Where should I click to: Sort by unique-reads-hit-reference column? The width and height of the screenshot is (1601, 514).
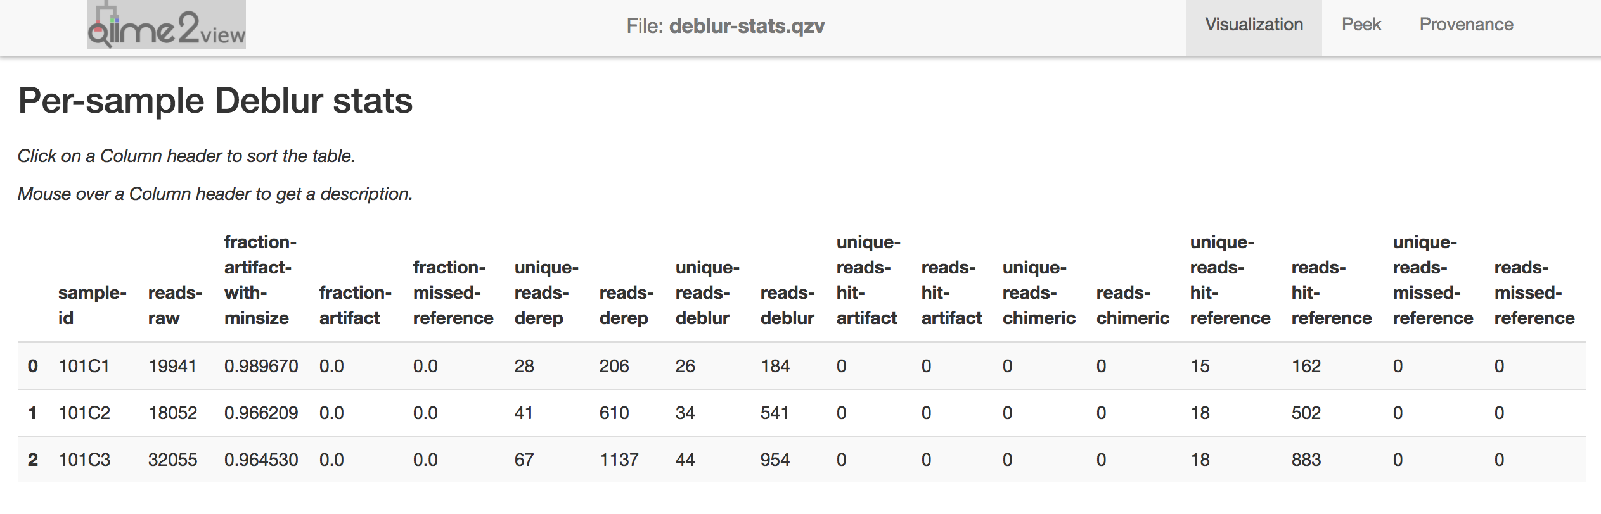tap(1230, 280)
